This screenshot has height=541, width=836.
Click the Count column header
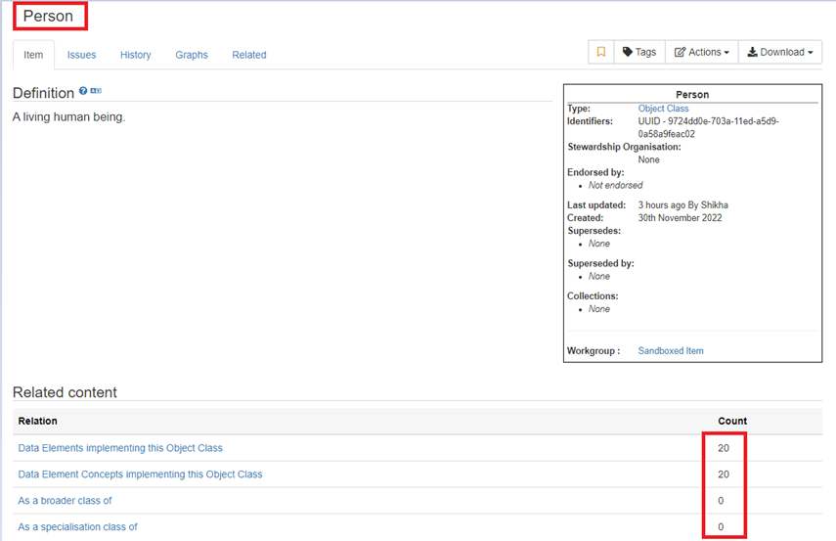(732, 421)
